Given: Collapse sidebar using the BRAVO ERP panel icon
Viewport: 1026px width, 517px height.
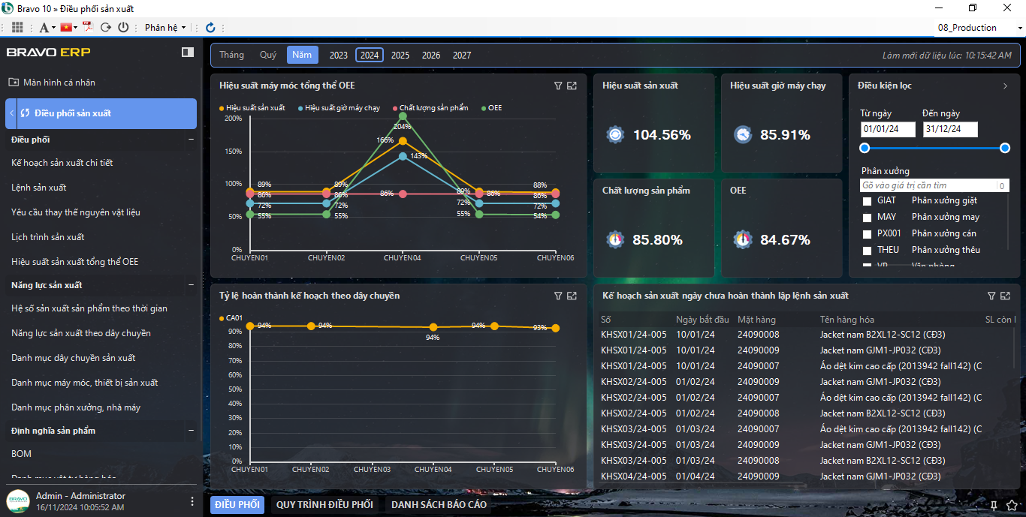Looking at the screenshot, I should (x=187, y=52).
